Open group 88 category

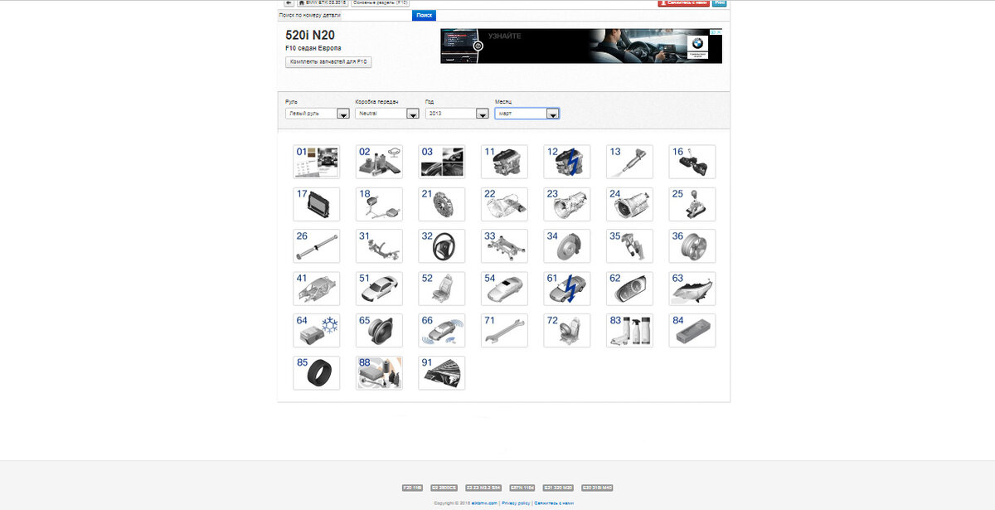point(379,372)
